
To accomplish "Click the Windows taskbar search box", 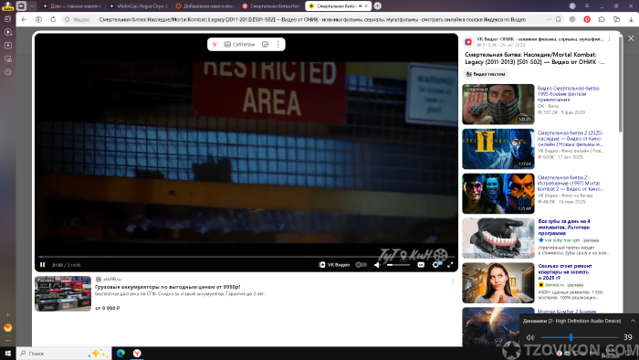I will [x=64, y=353].
